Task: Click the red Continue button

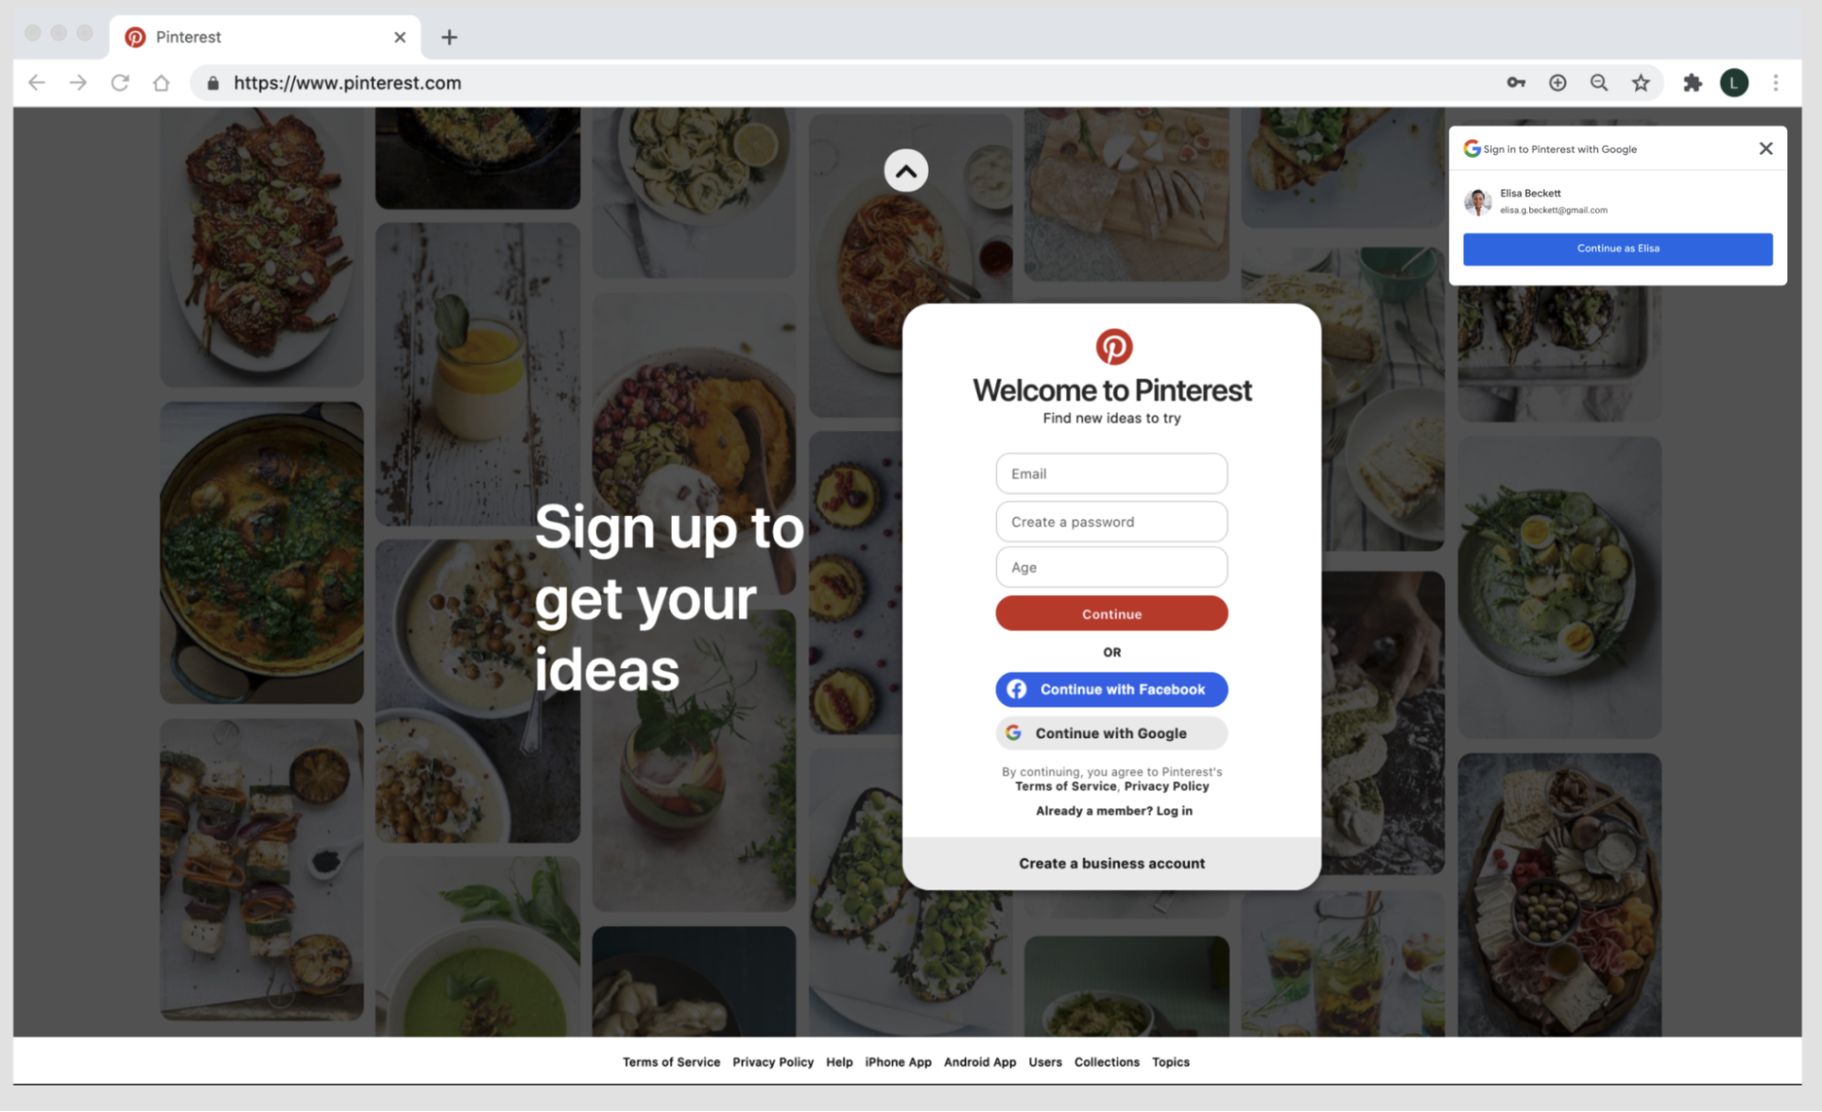Action: point(1110,613)
